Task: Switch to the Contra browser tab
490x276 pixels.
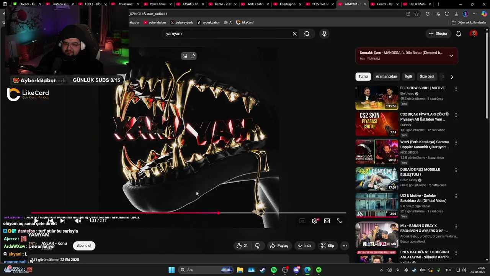Action: click(385, 4)
